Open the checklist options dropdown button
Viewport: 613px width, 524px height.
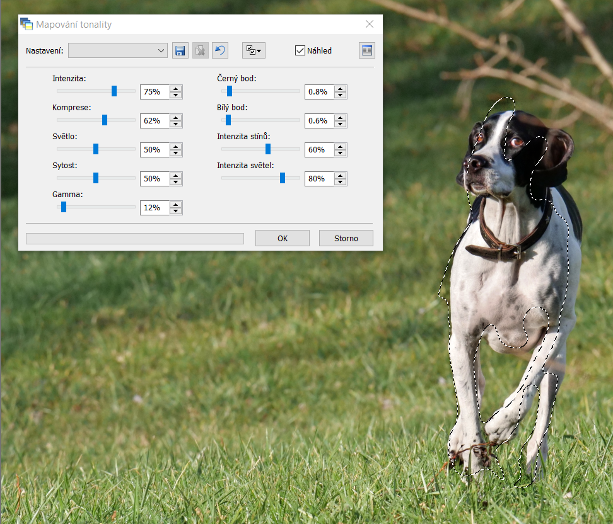(254, 50)
